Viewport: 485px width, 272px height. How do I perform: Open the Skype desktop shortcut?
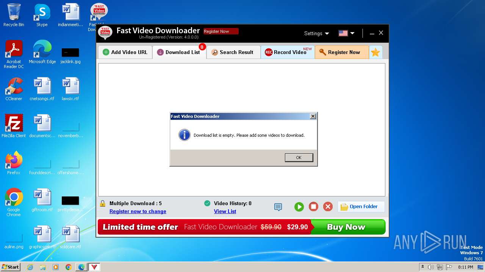(x=42, y=15)
